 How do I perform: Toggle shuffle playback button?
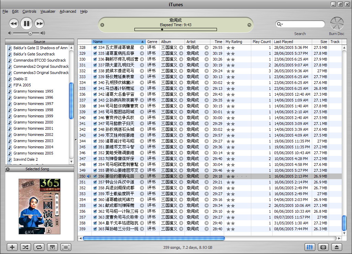pyautogui.click(x=25, y=247)
